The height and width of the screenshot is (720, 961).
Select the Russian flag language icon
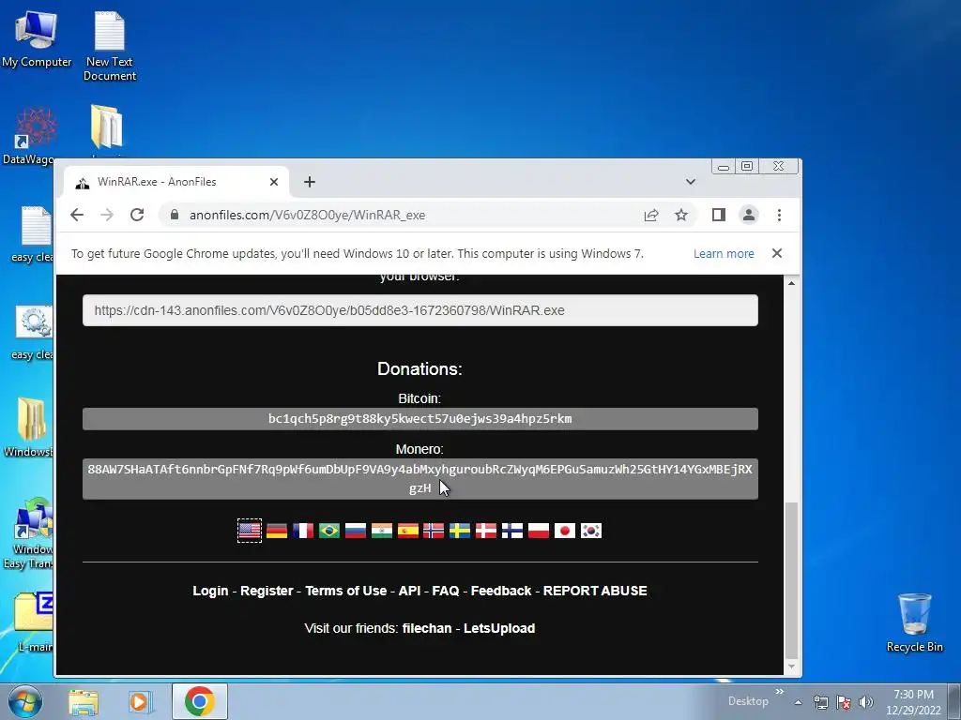coord(356,531)
